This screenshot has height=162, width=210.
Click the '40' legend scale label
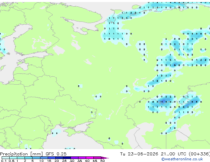[x=87, y=161]
